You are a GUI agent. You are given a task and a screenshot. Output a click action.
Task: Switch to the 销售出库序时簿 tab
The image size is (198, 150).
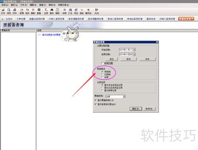(x=37, y=19)
